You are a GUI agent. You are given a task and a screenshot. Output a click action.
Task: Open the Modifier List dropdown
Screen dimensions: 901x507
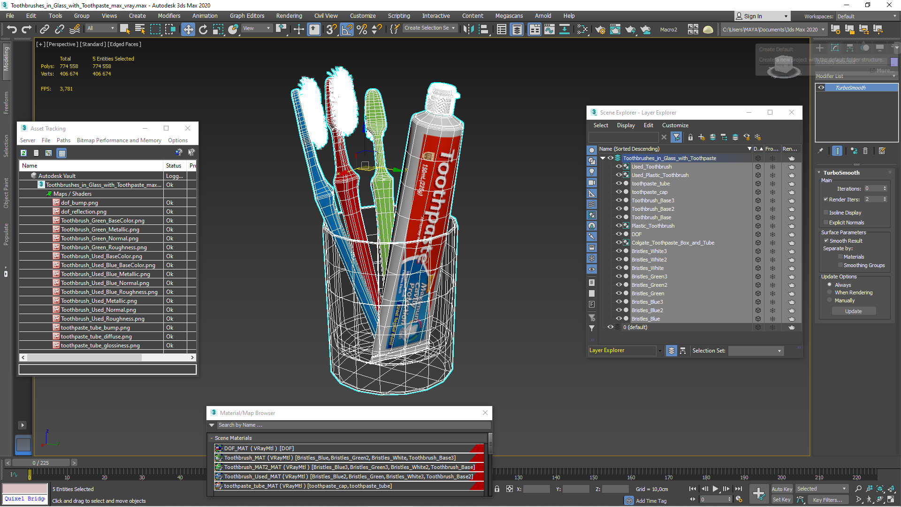[856, 76]
